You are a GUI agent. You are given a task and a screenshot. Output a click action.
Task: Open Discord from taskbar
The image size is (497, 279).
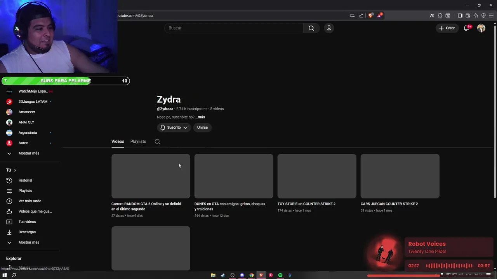pyautogui.click(x=242, y=275)
